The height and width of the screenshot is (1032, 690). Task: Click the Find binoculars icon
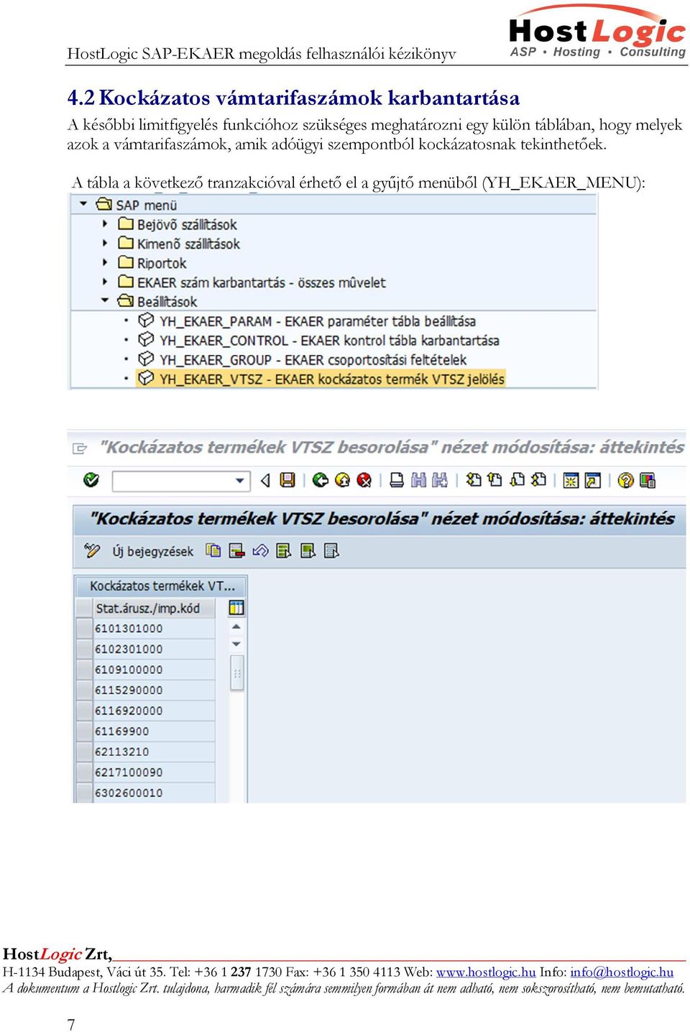418,480
